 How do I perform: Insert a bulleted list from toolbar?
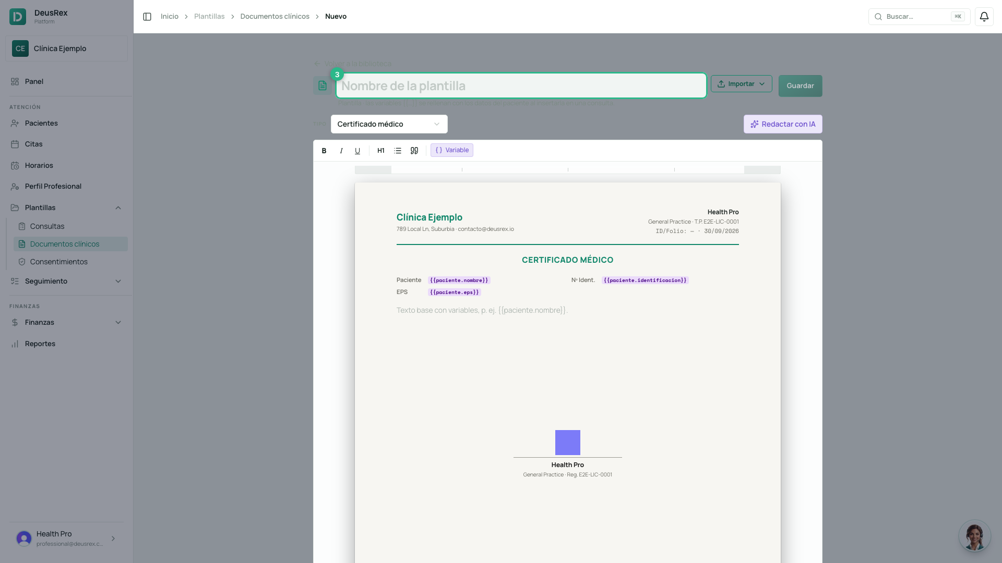coord(398,151)
